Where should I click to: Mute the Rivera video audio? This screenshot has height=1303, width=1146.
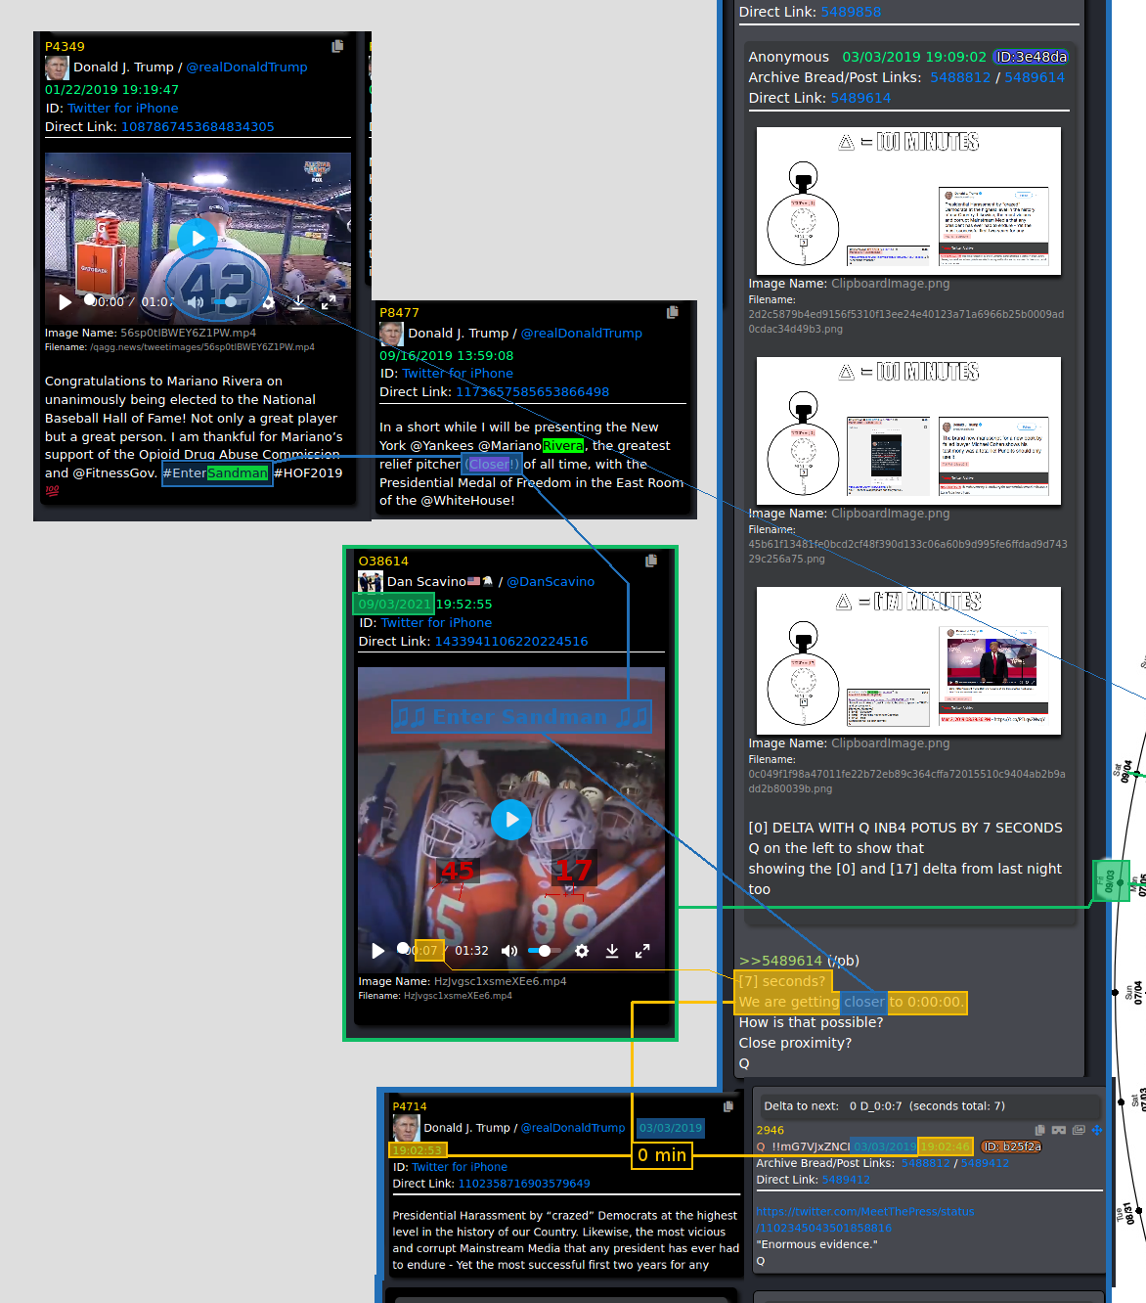pyautogui.click(x=196, y=302)
